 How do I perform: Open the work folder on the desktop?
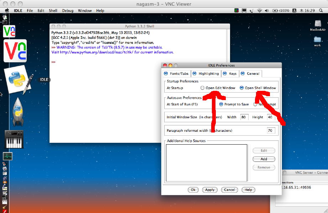click(x=317, y=41)
